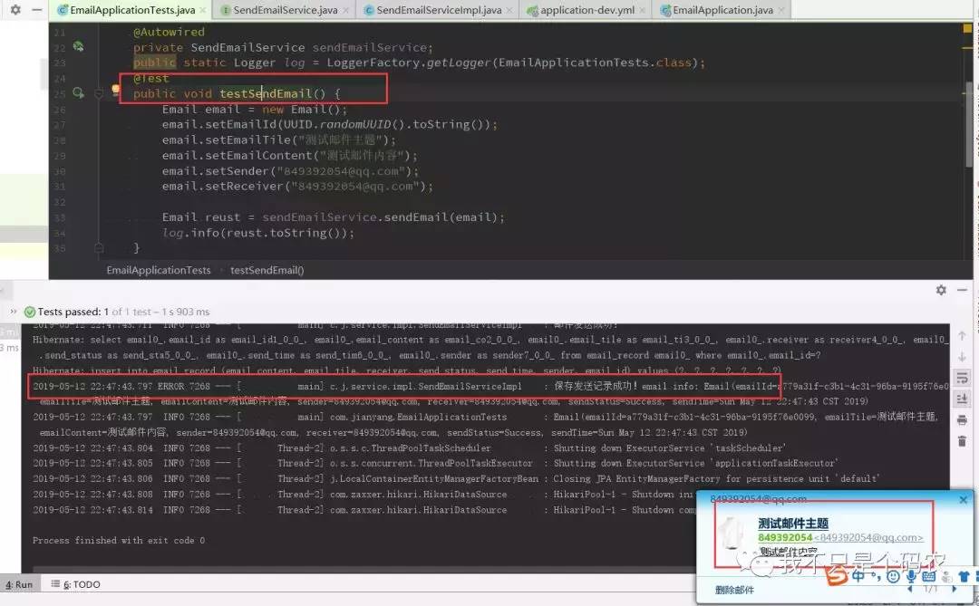Click the Spring bean gutter icon near @Autowired
Image resolution: width=979 pixels, height=606 pixels.
(x=78, y=47)
